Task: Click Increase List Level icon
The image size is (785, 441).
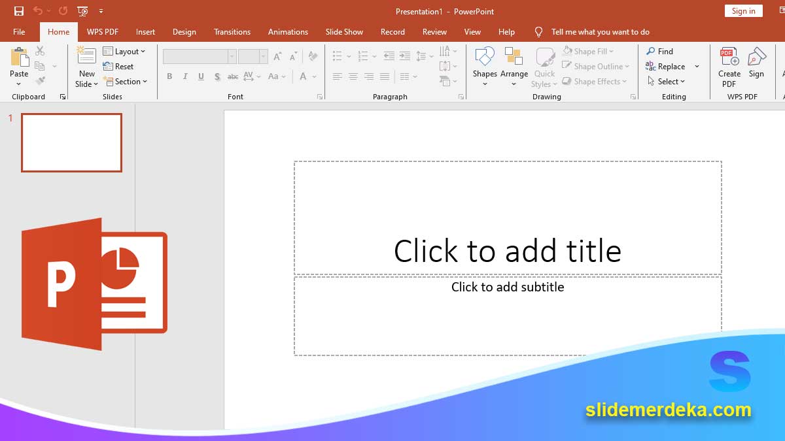Action: coord(405,56)
